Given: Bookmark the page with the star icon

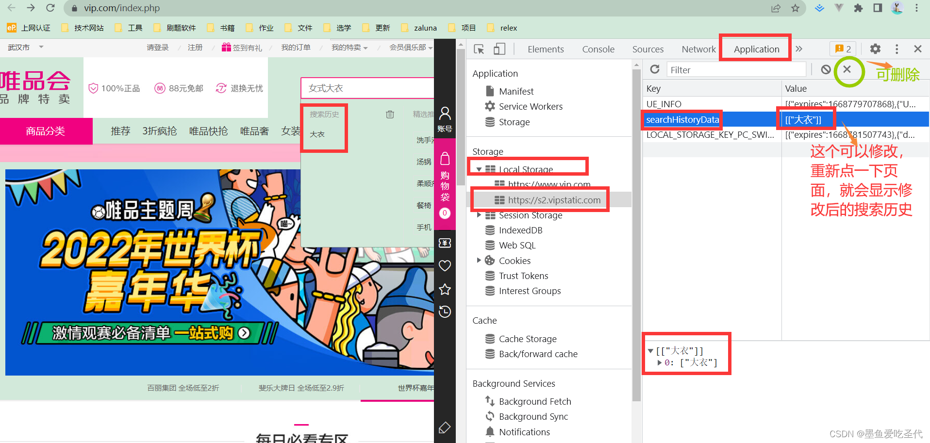Looking at the screenshot, I should [795, 8].
